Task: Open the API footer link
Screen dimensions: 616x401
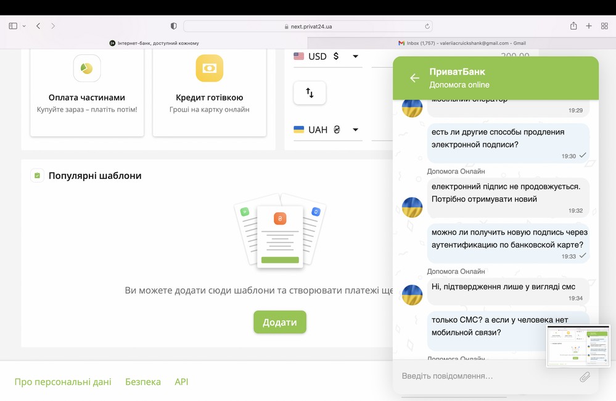Action: point(181,382)
